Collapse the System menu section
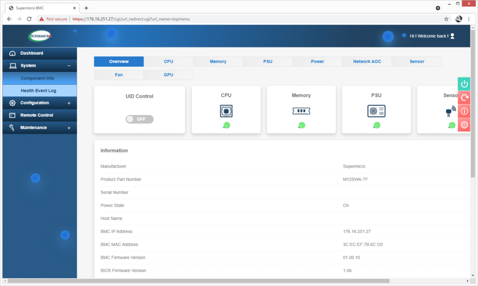Viewport: 478px width, 286px height. tap(69, 66)
